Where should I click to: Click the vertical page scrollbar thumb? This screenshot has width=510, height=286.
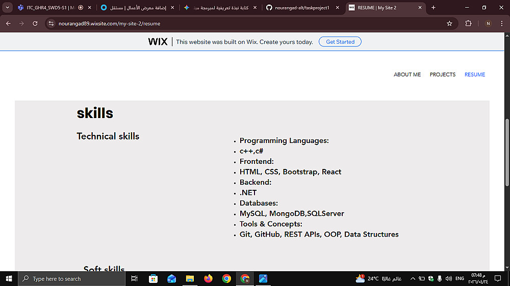click(507, 153)
